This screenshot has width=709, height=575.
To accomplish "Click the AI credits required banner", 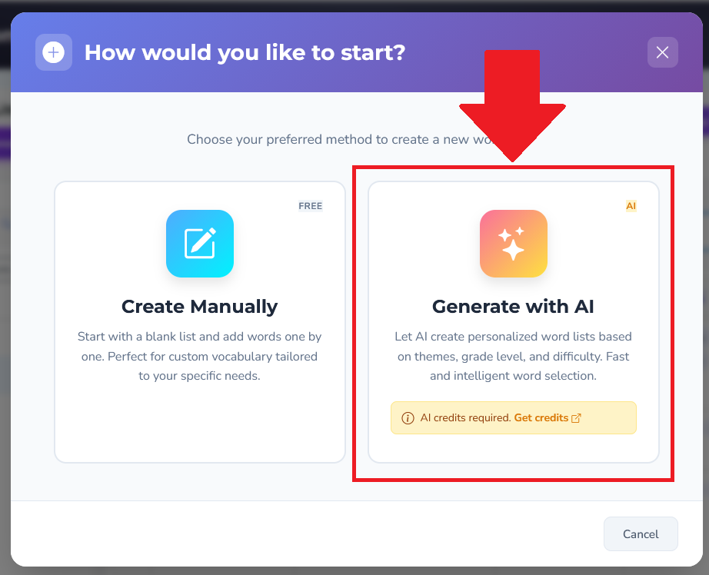I will 513,417.
